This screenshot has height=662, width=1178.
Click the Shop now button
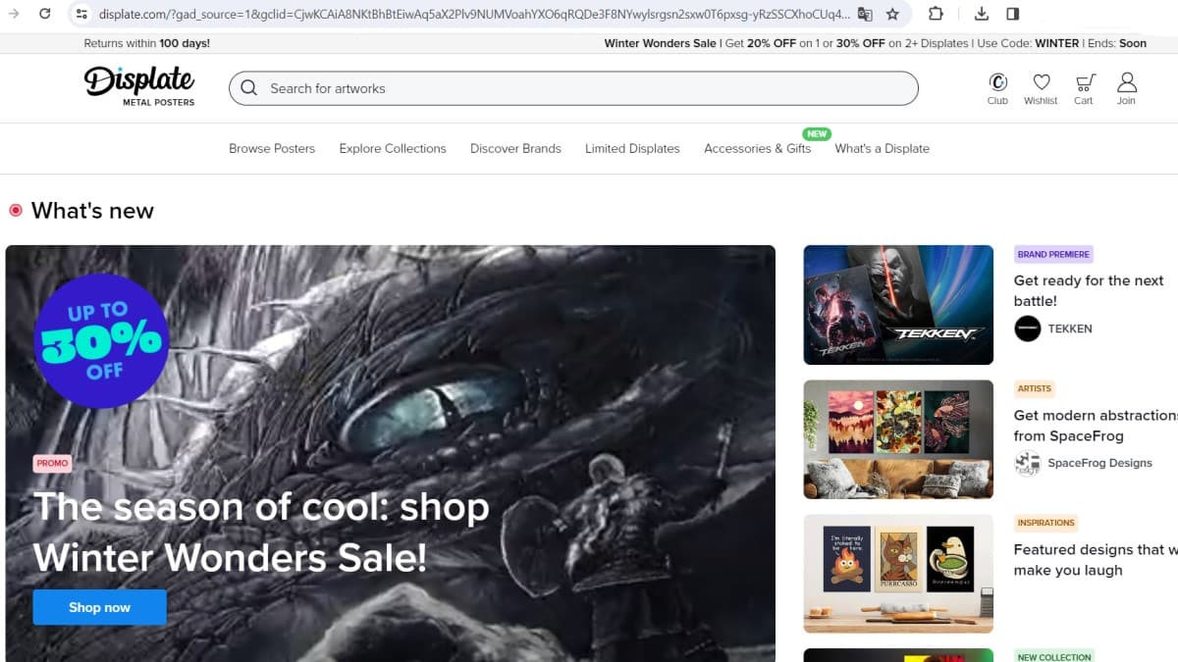pos(99,607)
